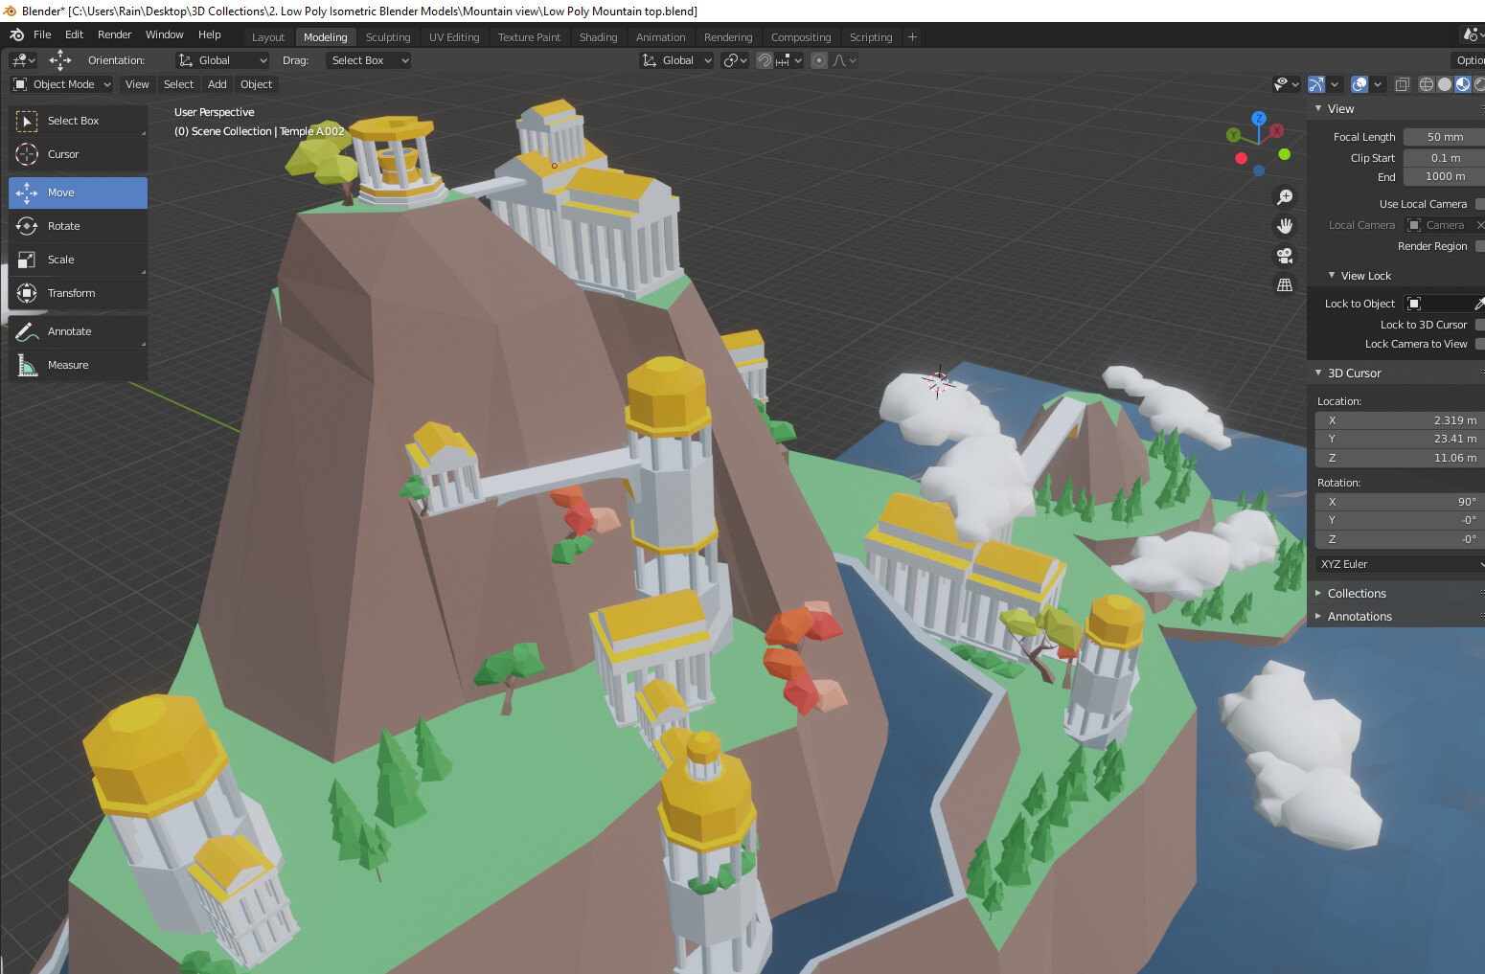Enable Toggle X-Ray in viewport header
This screenshot has width=1485, height=974.
point(1402,84)
